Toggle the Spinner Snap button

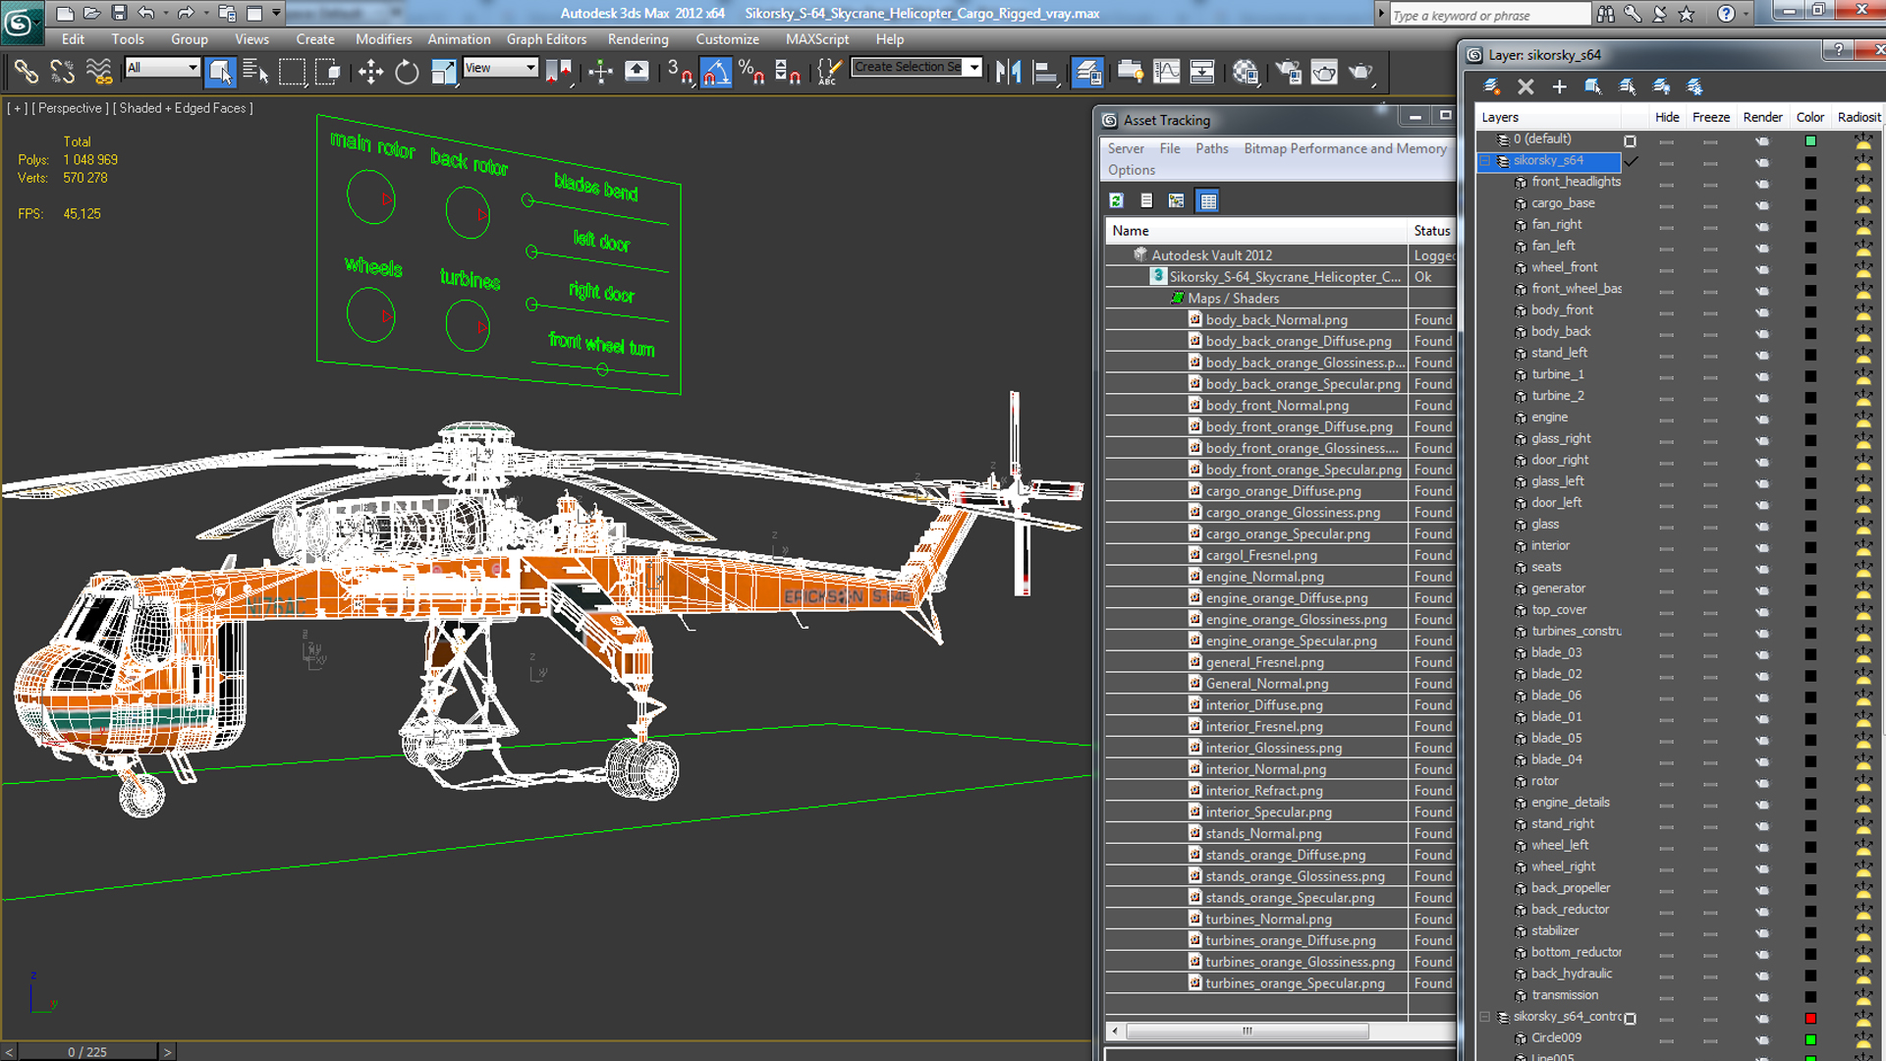[x=788, y=71]
